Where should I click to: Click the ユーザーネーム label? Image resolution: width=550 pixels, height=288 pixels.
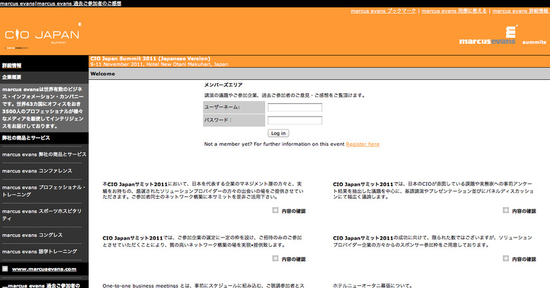pyautogui.click(x=222, y=107)
